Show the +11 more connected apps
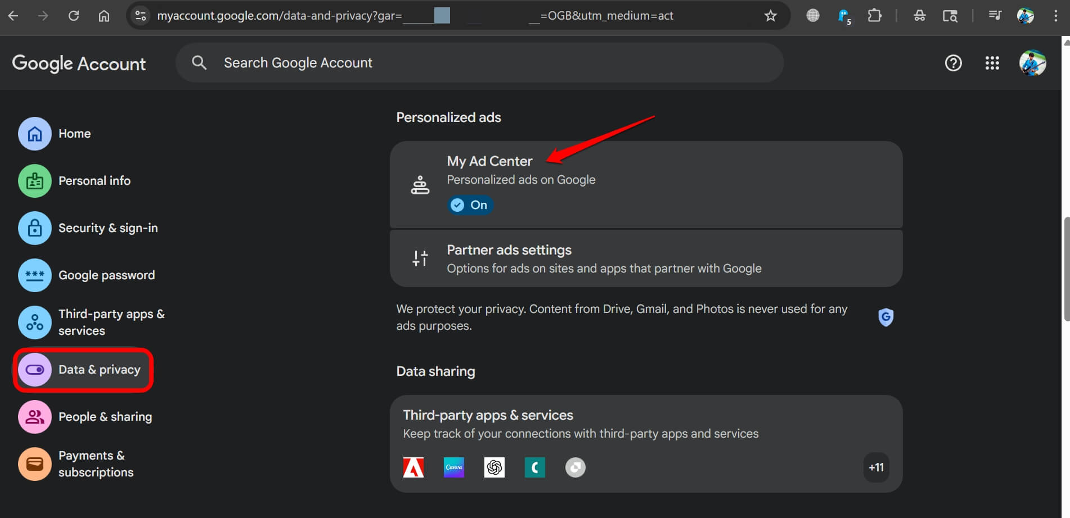This screenshot has height=518, width=1070. coord(876,467)
